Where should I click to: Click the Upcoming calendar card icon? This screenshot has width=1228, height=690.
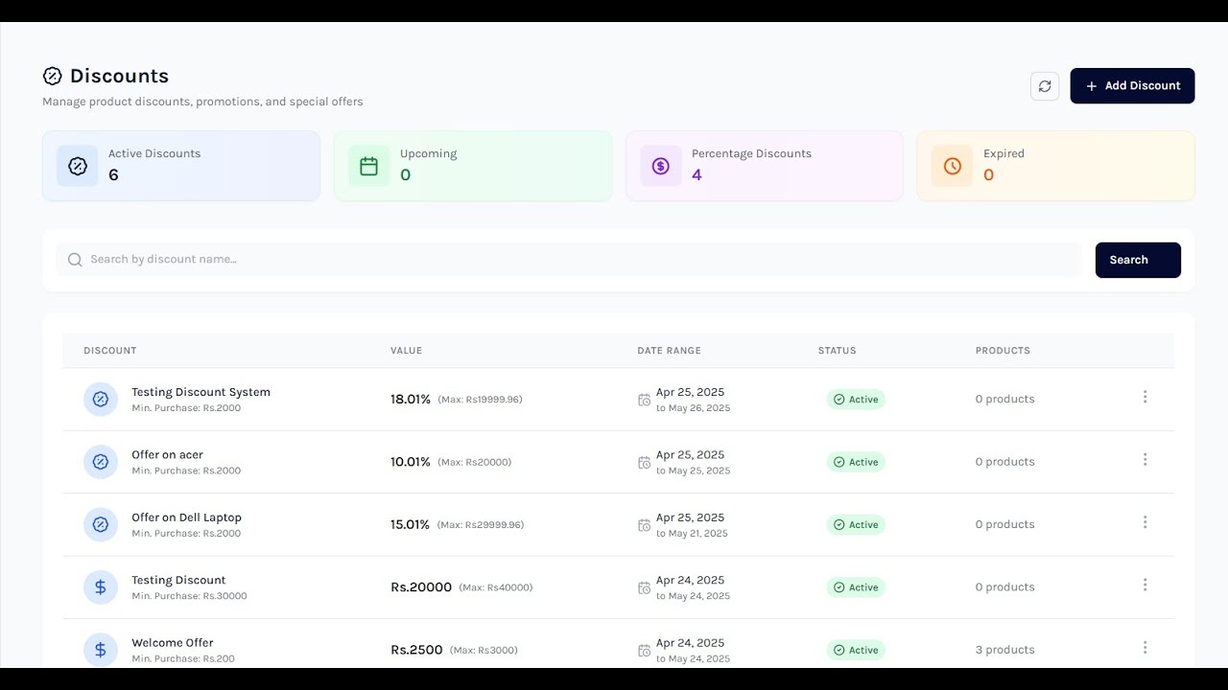coord(369,166)
